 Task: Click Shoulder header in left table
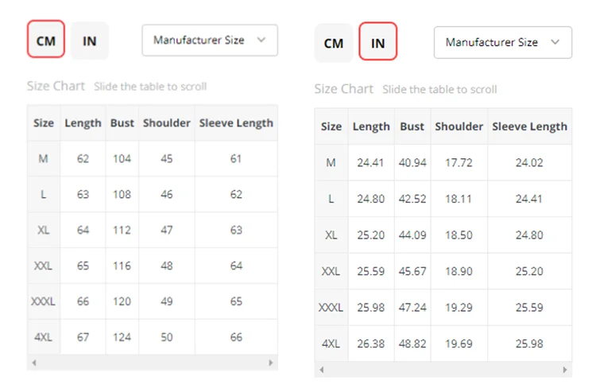tap(167, 123)
